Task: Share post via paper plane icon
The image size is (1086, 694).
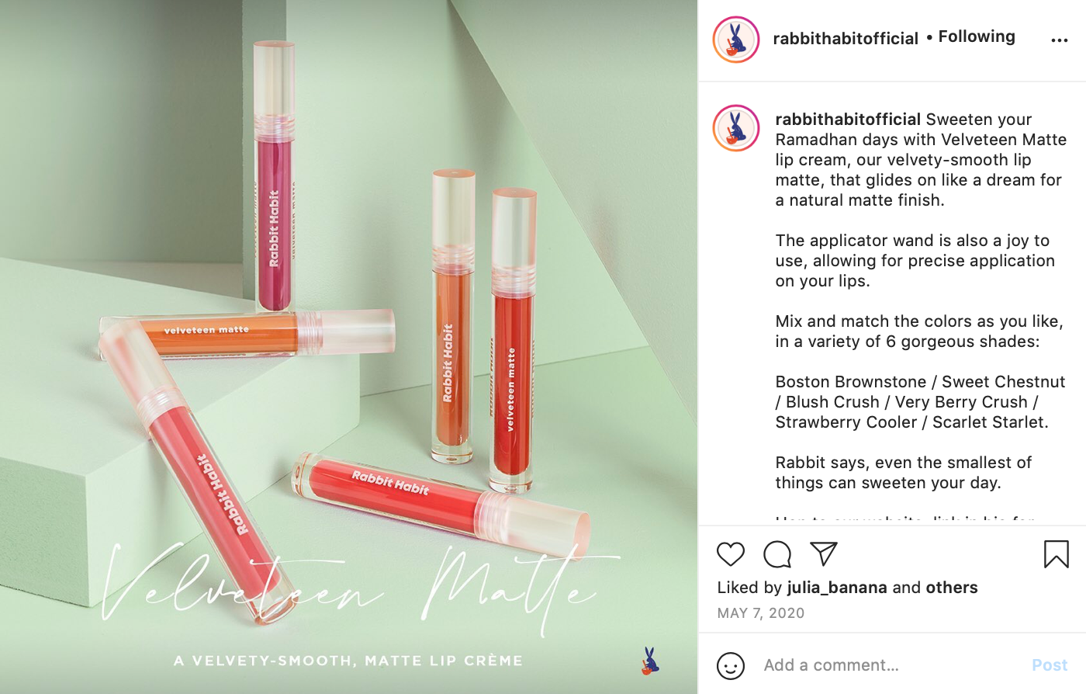Action: [823, 553]
